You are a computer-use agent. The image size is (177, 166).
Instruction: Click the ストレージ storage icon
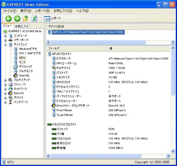(x=11, y=84)
